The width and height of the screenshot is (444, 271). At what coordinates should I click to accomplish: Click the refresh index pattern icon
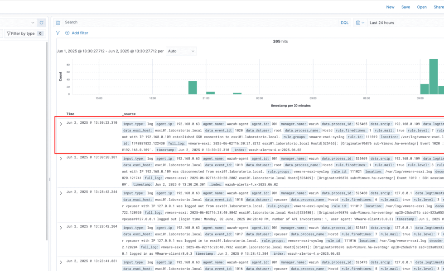point(41,23)
